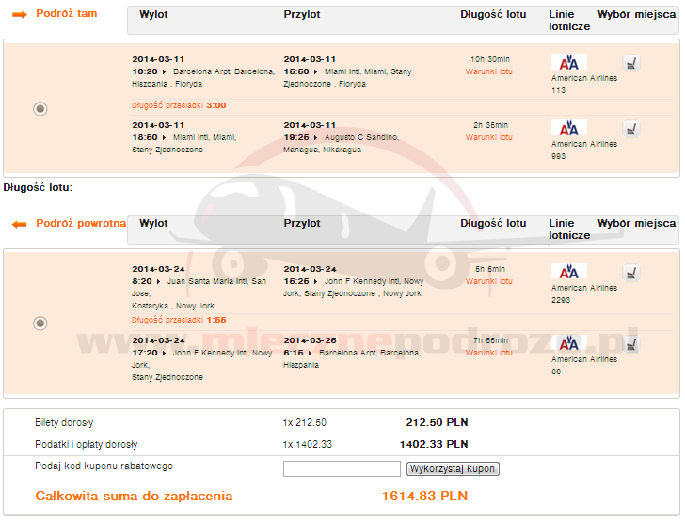Open seat selection for American Airlines flight 2293
Viewport: 685px width, 521px height.
click(633, 273)
